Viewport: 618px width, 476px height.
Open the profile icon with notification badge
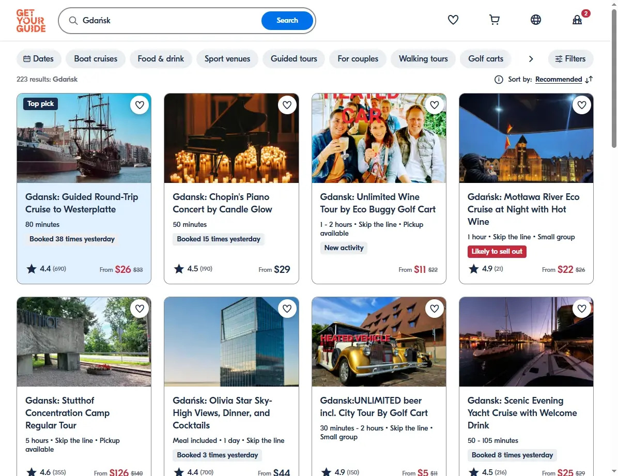pos(577,20)
